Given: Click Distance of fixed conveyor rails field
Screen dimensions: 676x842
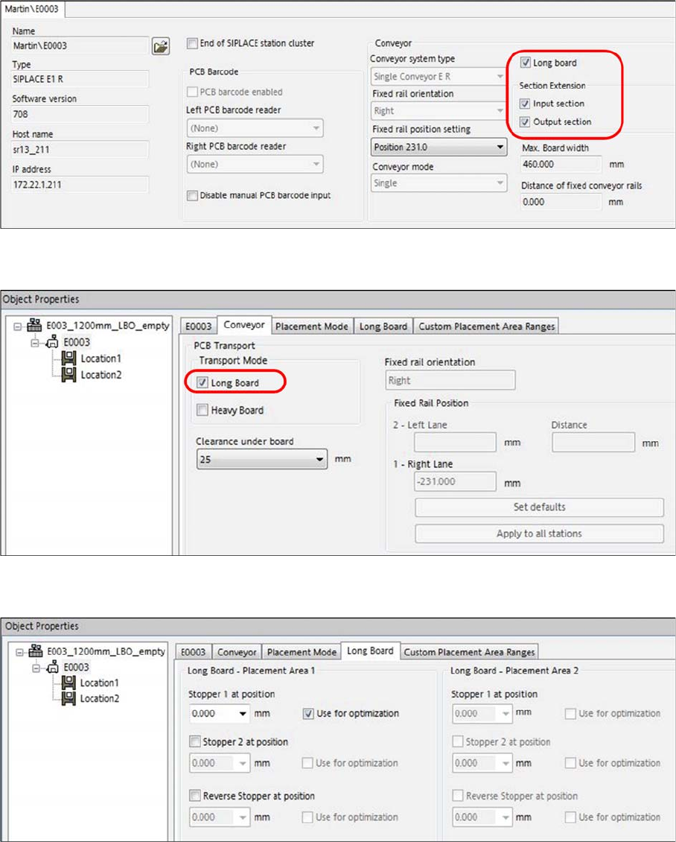Looking at the screenshot, I should [x=561, y=202].
